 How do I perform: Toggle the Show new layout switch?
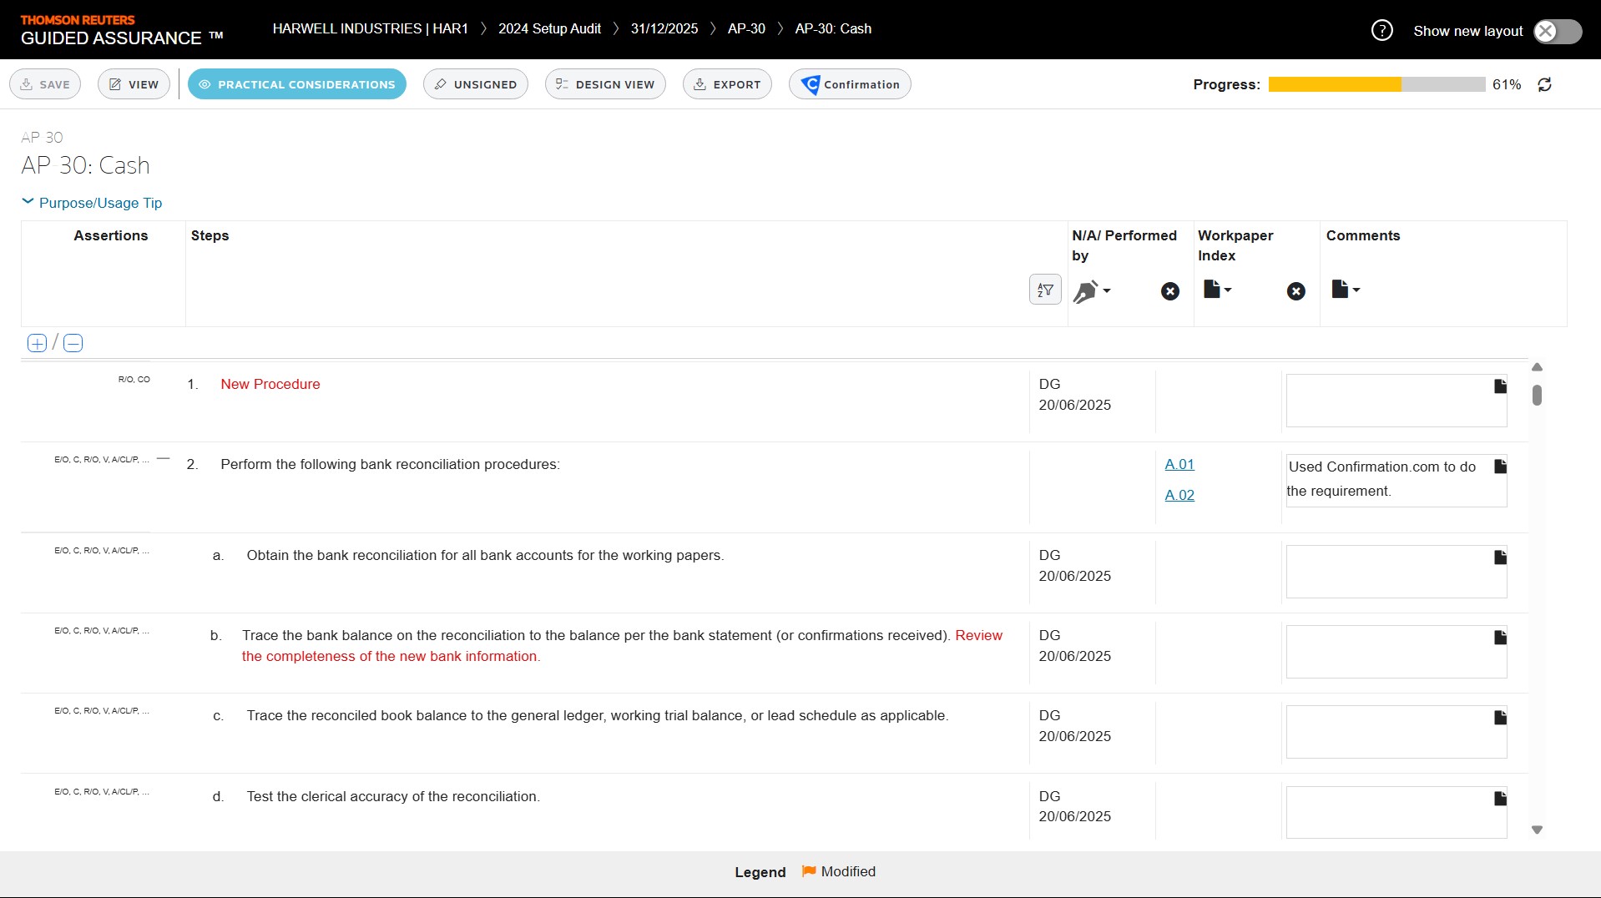(x=1557, y=31)
